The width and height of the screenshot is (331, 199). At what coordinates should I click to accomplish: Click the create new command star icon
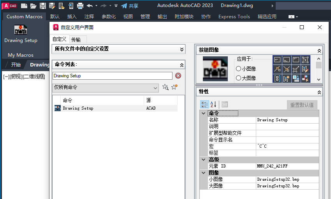(x=174, y=87)
